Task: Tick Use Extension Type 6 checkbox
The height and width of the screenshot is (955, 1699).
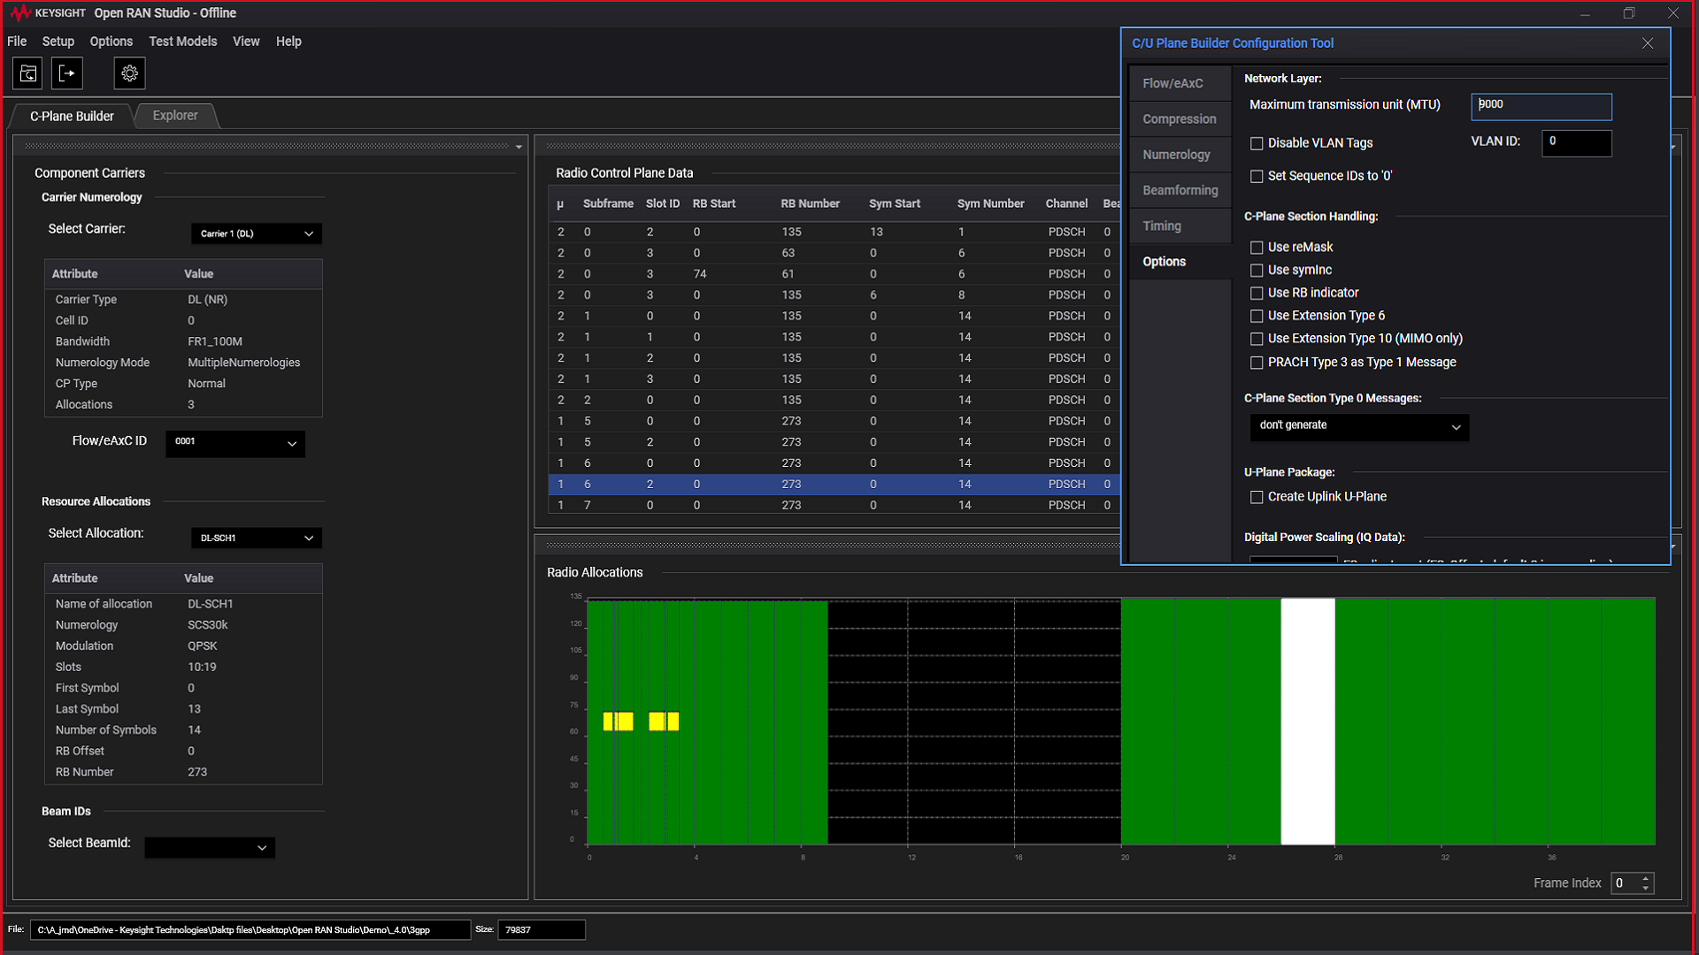Action: click(x=1257, y=316)
